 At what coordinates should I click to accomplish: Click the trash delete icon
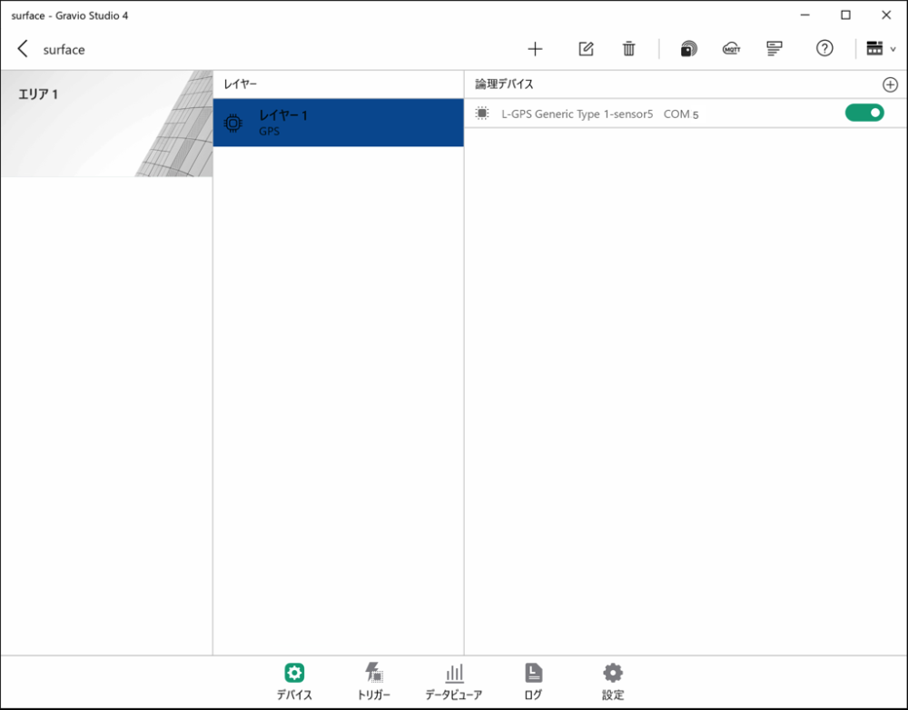click(x=628, y=49)
